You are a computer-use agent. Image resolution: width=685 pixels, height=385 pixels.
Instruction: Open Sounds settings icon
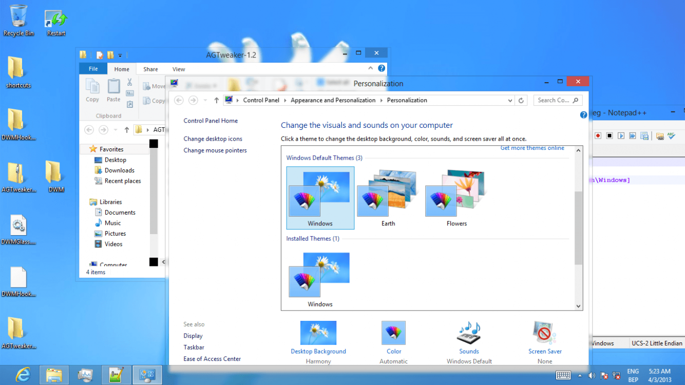[x=468, y=333]
